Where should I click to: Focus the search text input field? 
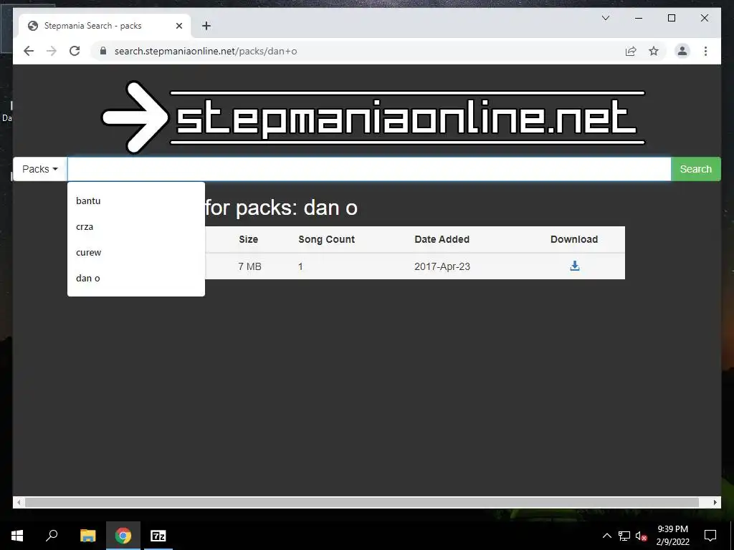tap(369, 169)
